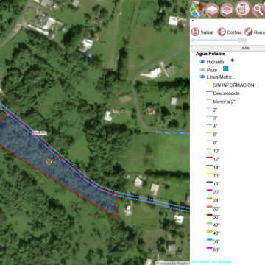The width and height of the screenshot is (265, 265).
Task: Open the globe map tools icon
Action: click(x=243, y=10)
